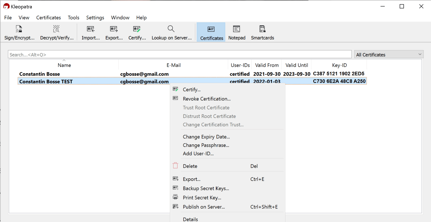
Task: Click the Revoke Certification icon in context menu
Action: pos(175,98)
